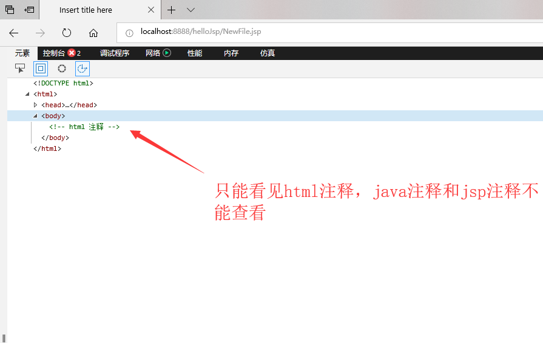Image resolution: width=543 pixels, height=343 pixels.
Task: Open a new tab with the plus icon
Action: point(172,10)
